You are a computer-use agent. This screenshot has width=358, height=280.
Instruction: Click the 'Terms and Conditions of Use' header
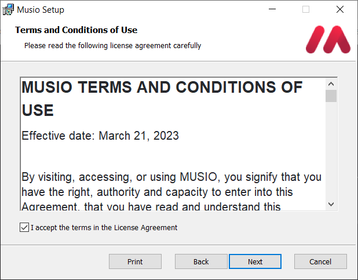[76, 30]
